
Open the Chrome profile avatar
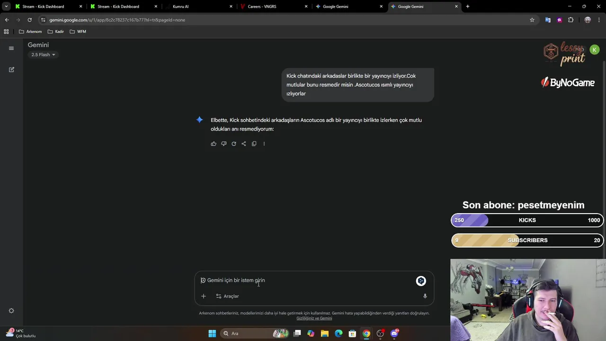coord(588,20)
